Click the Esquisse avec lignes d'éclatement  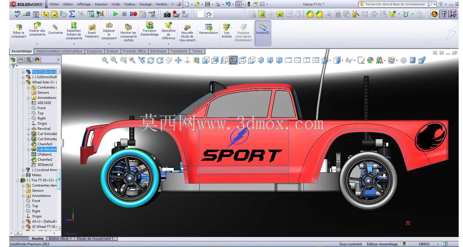tap(243, 33)
